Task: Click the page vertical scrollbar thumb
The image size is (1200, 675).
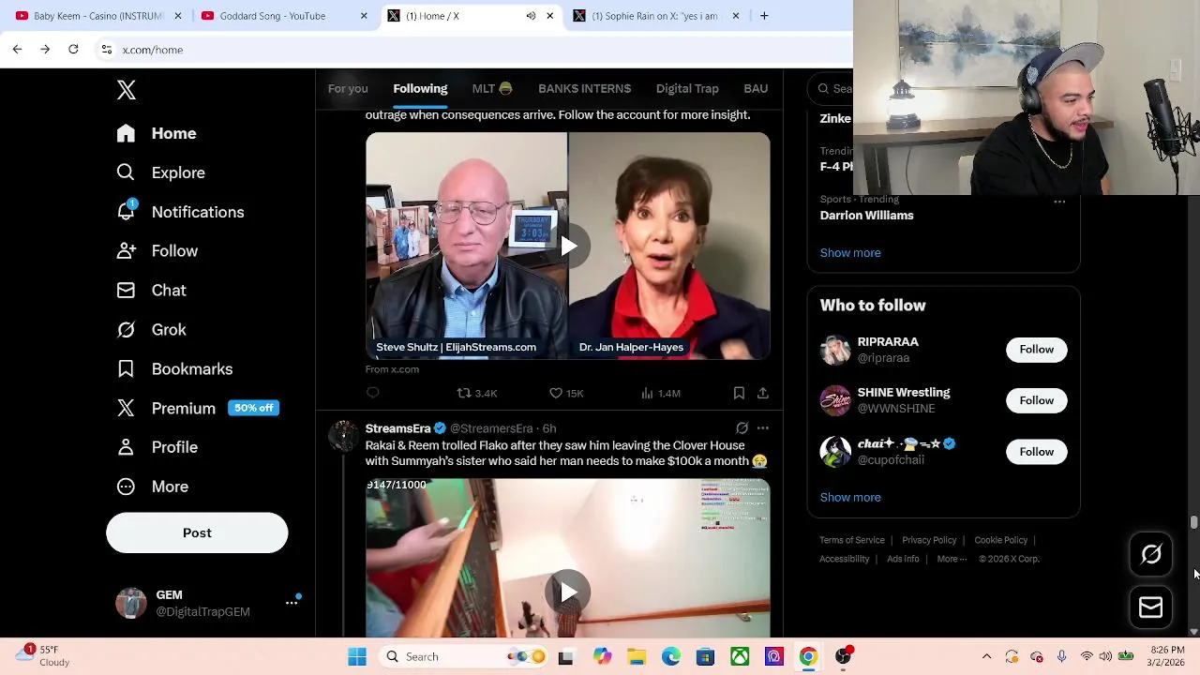Action: click(x=1193, y=522)
